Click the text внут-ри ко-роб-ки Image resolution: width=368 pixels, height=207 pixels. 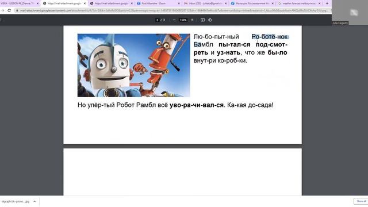[x=220, y=60]
